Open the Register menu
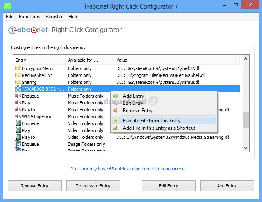 (54, 17)
